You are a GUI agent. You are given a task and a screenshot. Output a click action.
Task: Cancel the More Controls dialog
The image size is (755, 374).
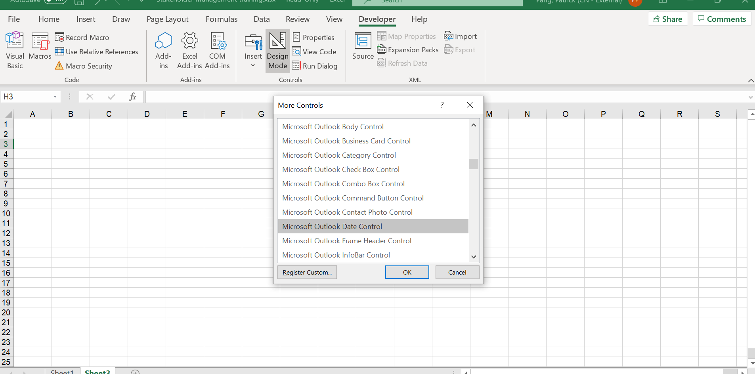pos(457,272)
